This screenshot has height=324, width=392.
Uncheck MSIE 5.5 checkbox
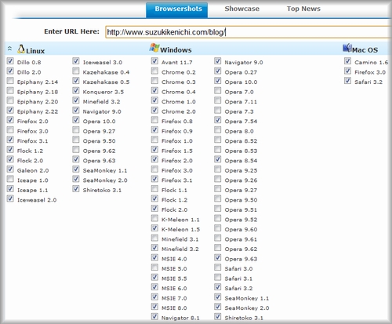point(154,277)
